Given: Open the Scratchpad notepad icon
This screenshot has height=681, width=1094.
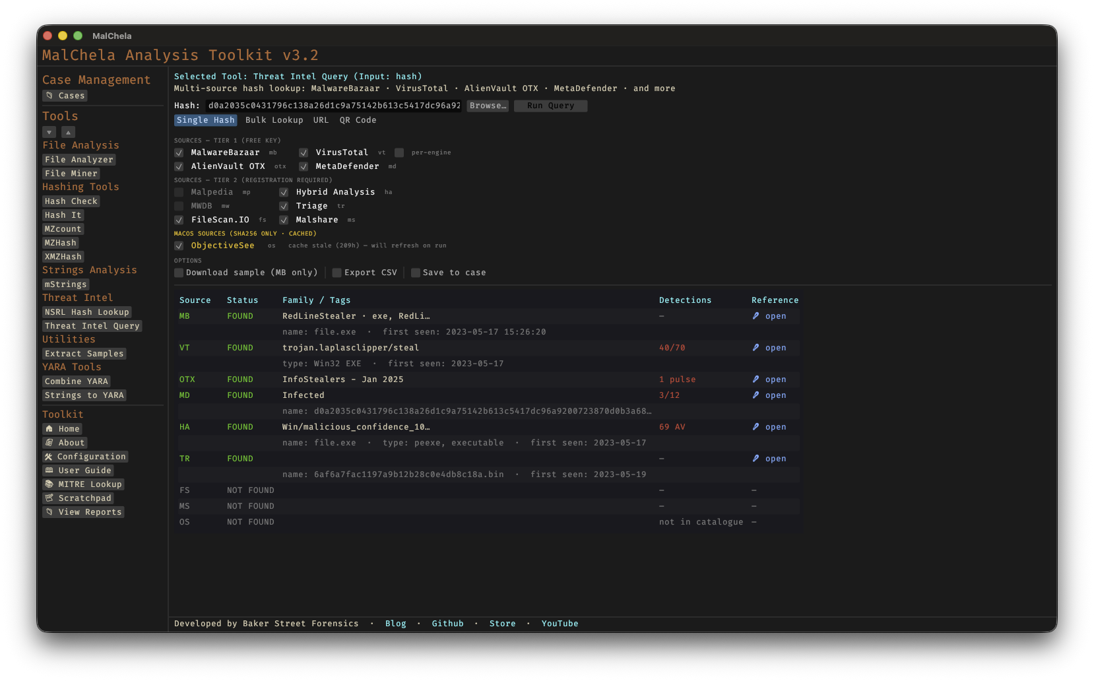Looking at the screenshot, I should click(51, 498).
